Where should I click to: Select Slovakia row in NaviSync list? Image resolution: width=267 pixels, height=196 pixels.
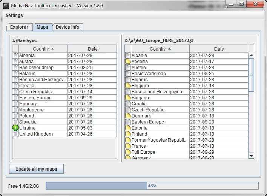point(65,122)
